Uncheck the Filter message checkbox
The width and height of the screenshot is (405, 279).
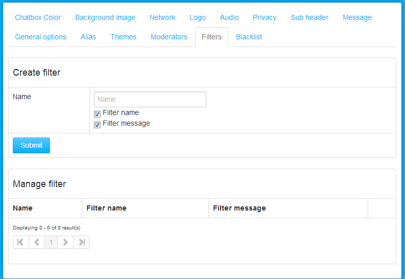pos(97,125)
